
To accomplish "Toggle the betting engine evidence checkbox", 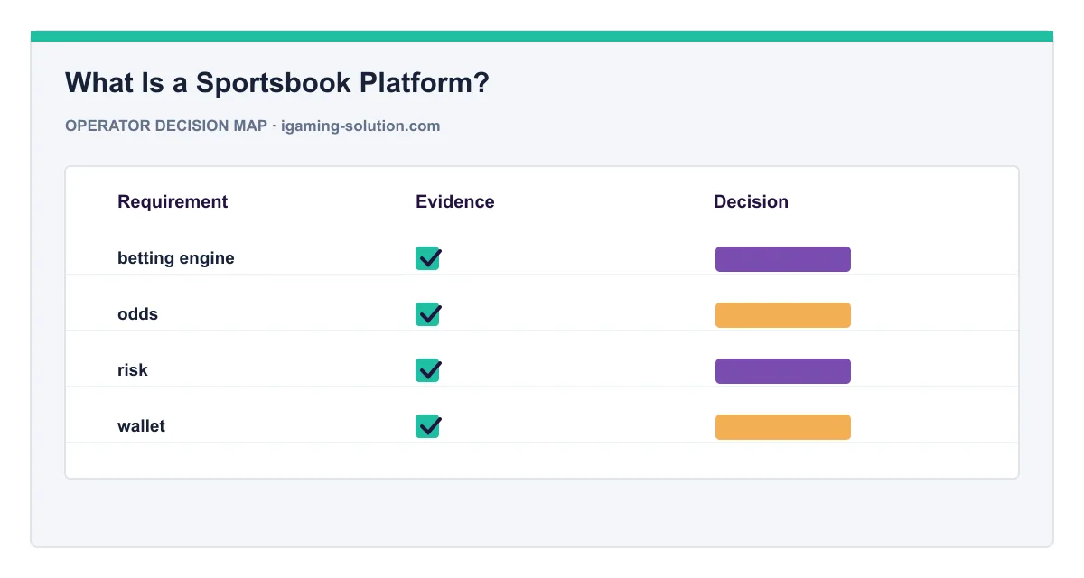I will tap(428, 258).
